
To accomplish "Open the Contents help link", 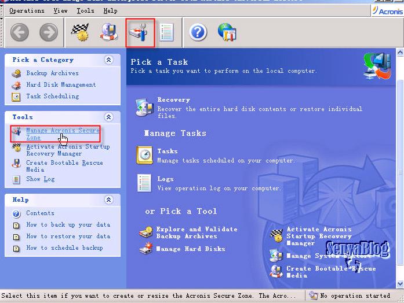I will [40, 213].
